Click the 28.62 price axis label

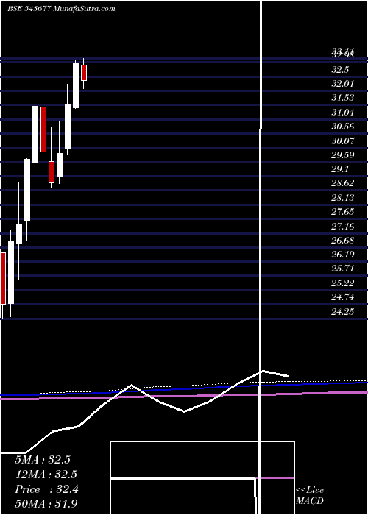pos(343,183)
